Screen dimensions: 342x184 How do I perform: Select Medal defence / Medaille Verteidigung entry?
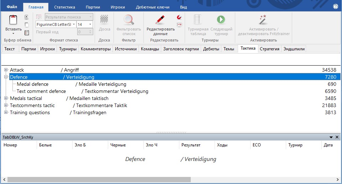pos(71,84)
